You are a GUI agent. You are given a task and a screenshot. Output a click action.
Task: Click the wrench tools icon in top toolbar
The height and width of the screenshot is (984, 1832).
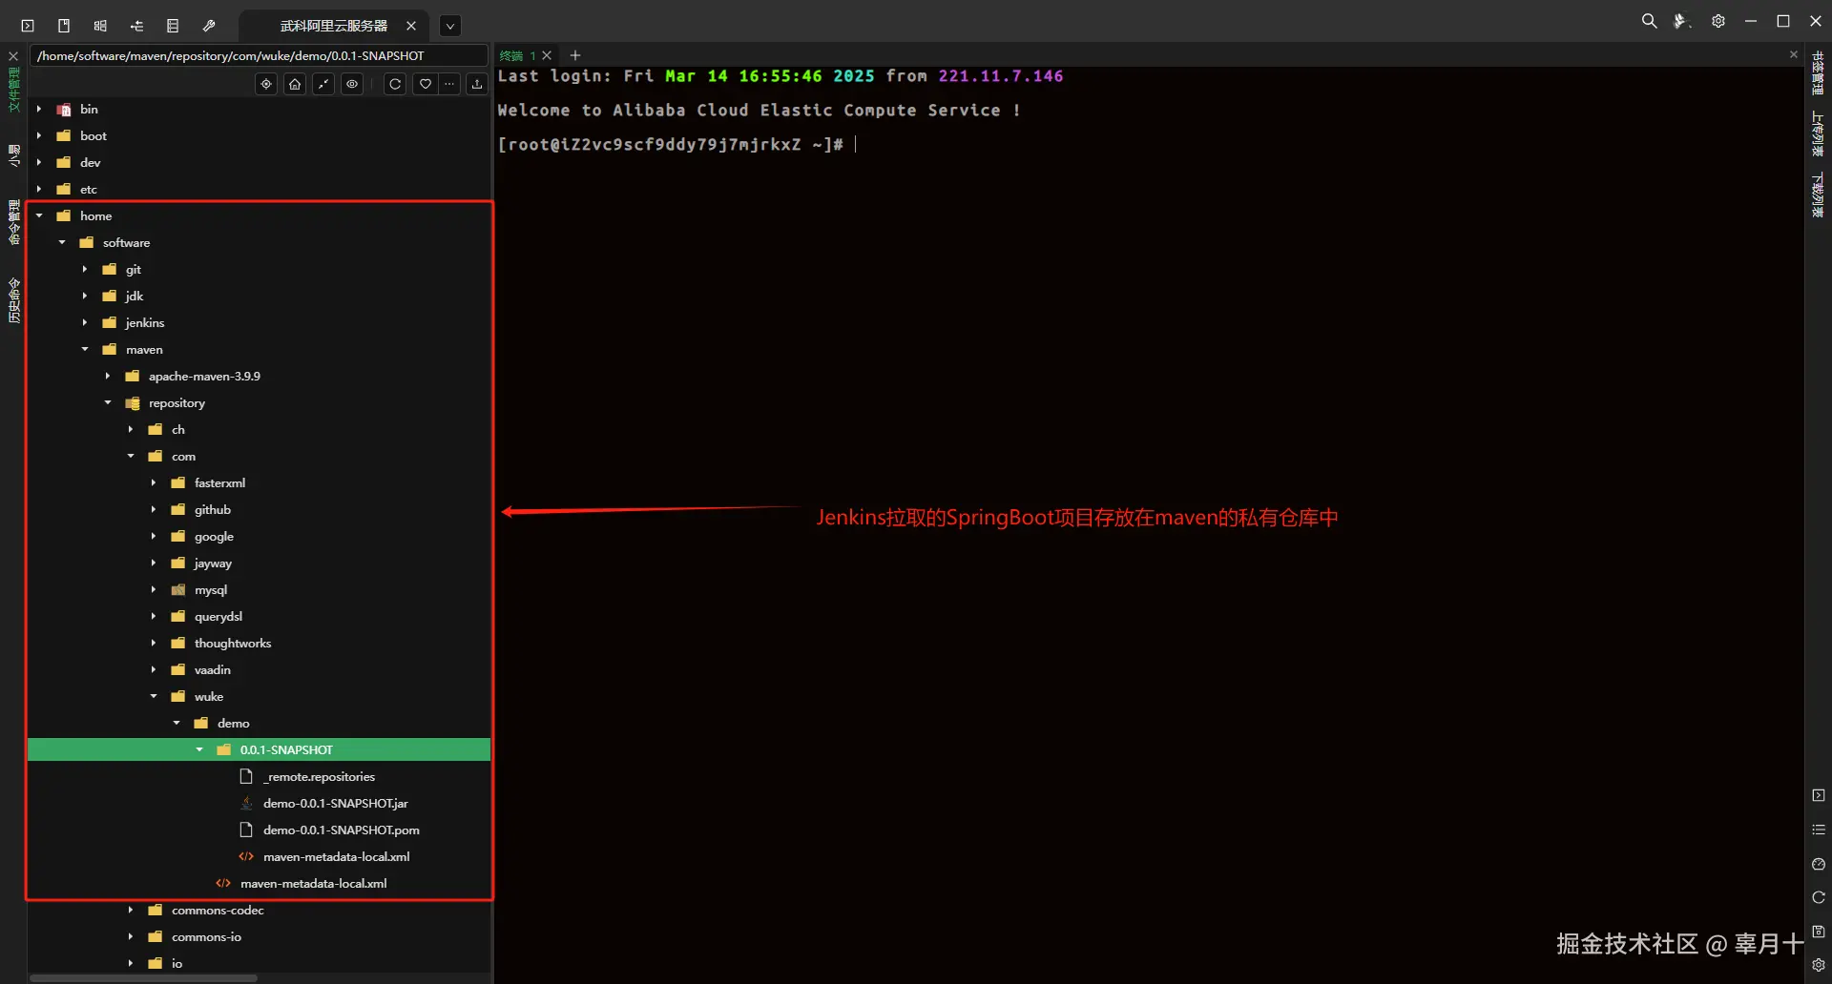point(209,26)
